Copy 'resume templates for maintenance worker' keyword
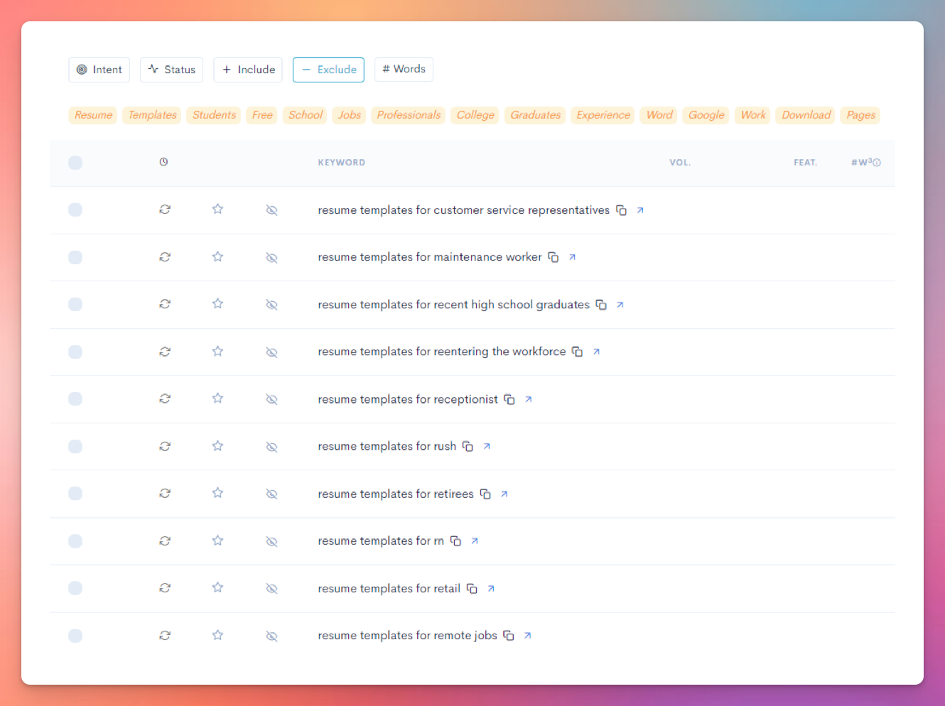 pyautogui.click(x=553, y=257)
